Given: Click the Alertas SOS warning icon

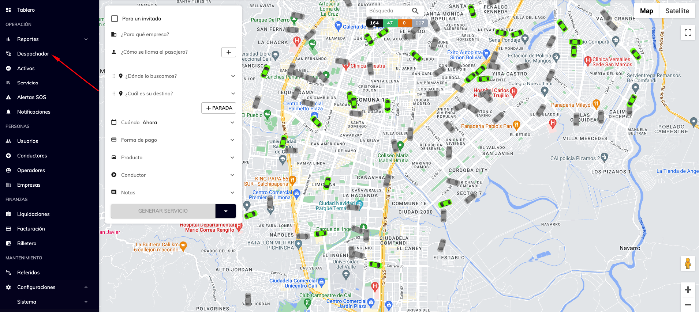Looking at the screenshot, I should click(8, 97).
